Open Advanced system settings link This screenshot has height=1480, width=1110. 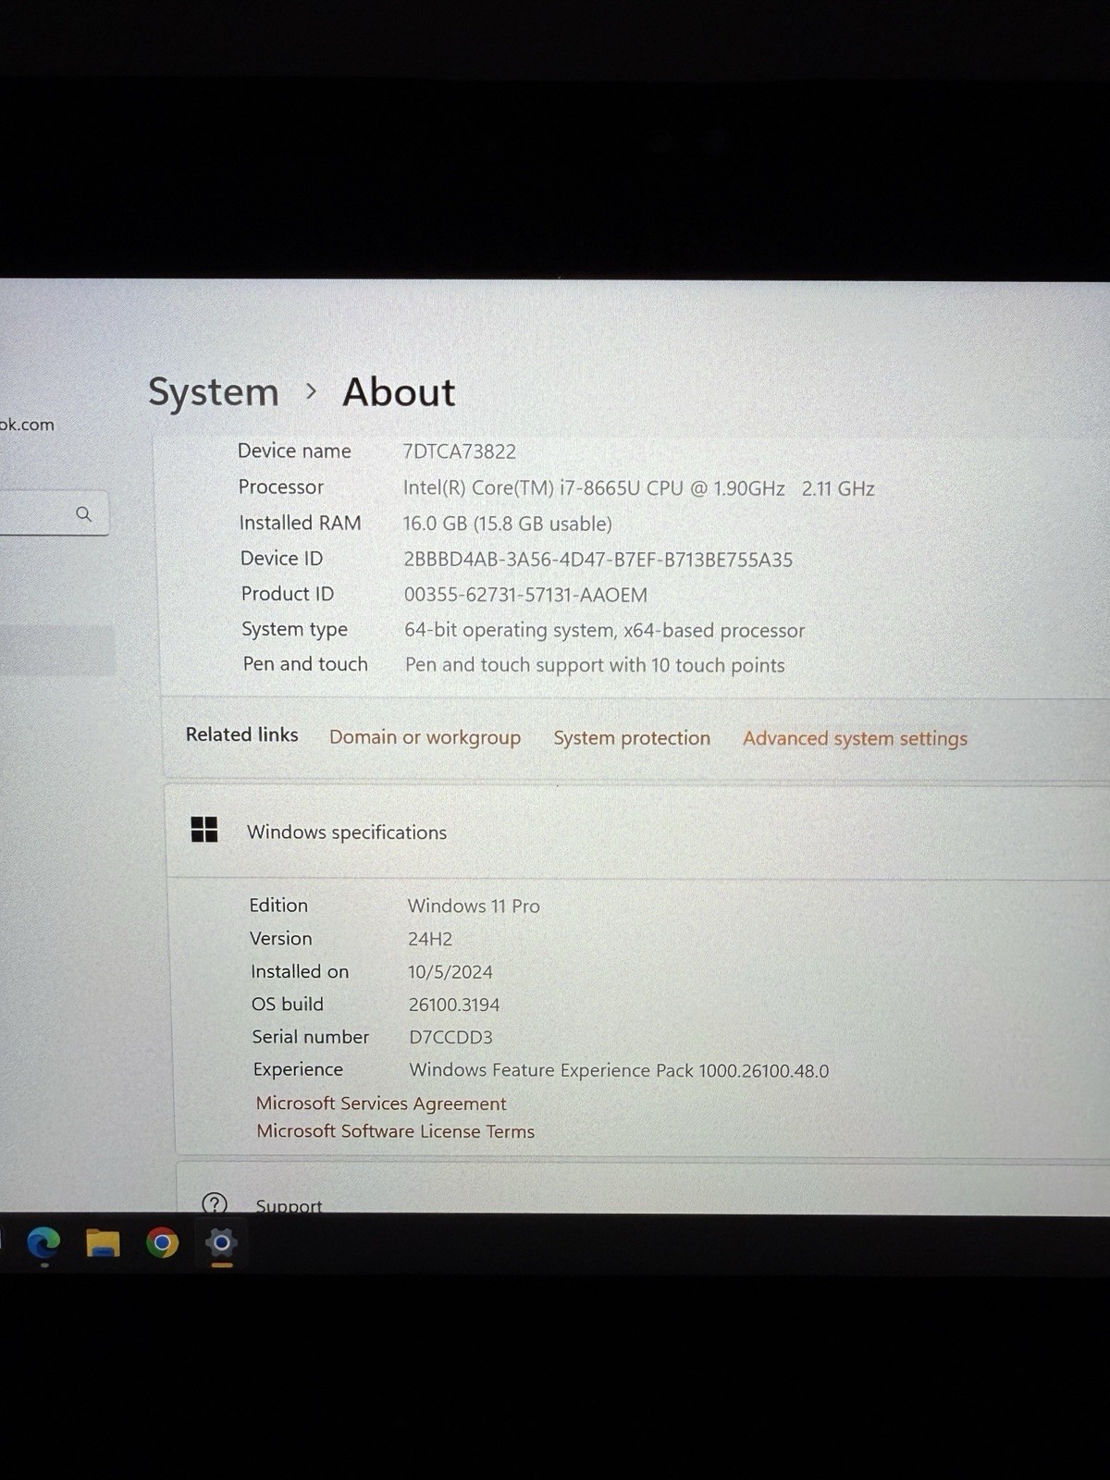[855, 738]
